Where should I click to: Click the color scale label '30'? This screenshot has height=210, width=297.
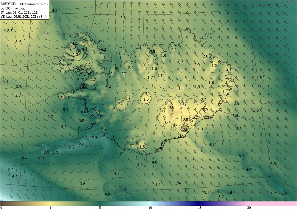tap(249, 208)
